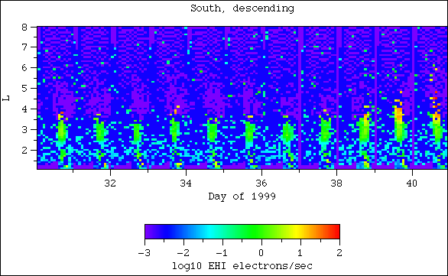The height and width of the screenshot is (276, 448).
Task: Click the y-axis label "L"
Action: point(6,99)
